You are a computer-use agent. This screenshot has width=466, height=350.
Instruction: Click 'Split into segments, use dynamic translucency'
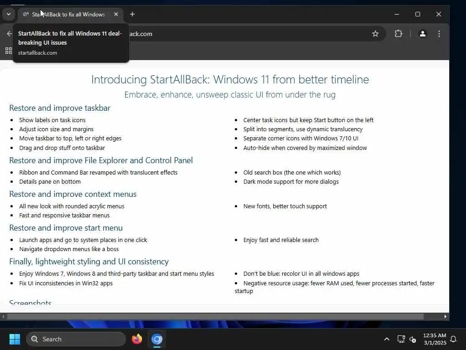303,129
